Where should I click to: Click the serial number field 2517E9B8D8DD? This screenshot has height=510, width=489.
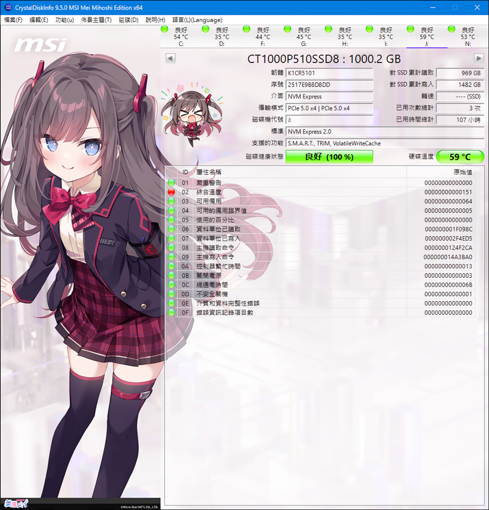pyautogui.click(x=329, y=84)
